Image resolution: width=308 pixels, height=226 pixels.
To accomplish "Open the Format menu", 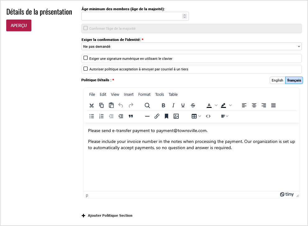I will pyautogui.click(x=144, y=95).
